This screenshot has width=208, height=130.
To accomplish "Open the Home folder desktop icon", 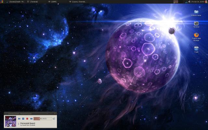I will click(196, 13).
